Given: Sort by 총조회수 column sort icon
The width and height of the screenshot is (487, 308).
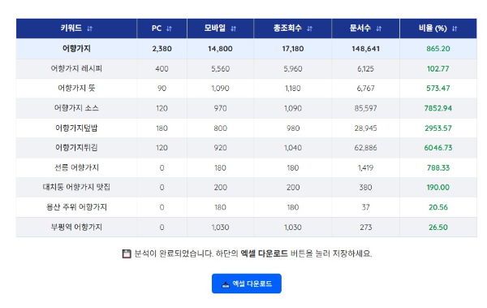Looking at the screenshot, I should click(309, 28).
